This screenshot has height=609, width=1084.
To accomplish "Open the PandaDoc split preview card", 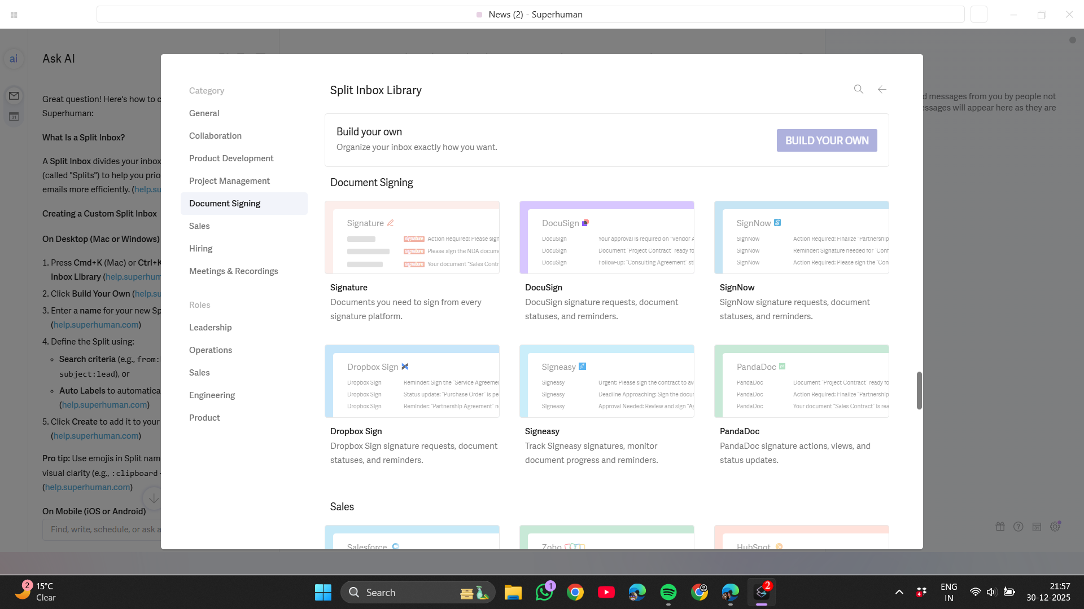I will coord(801,381).
